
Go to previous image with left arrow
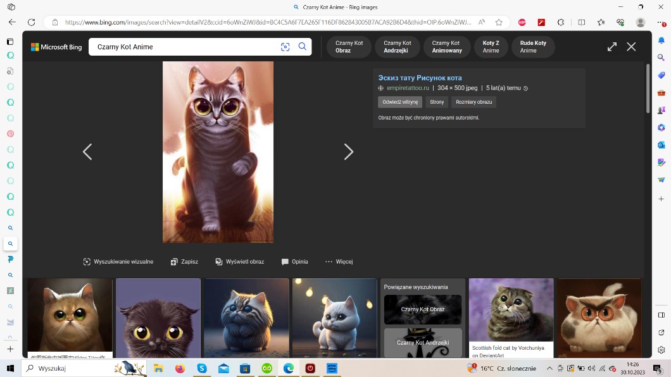(87, 152)
